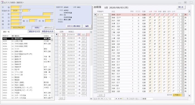Select course row test01 テスト
195x105 pixels.
(26, 49)
